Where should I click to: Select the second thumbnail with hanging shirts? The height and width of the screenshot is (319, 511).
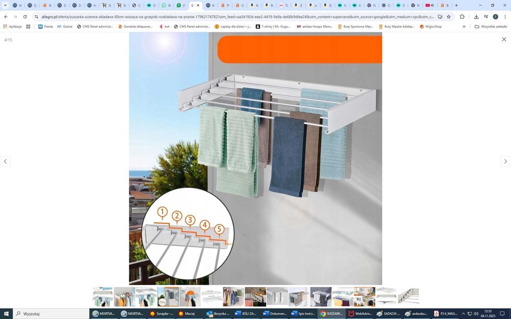pos(125,297)
